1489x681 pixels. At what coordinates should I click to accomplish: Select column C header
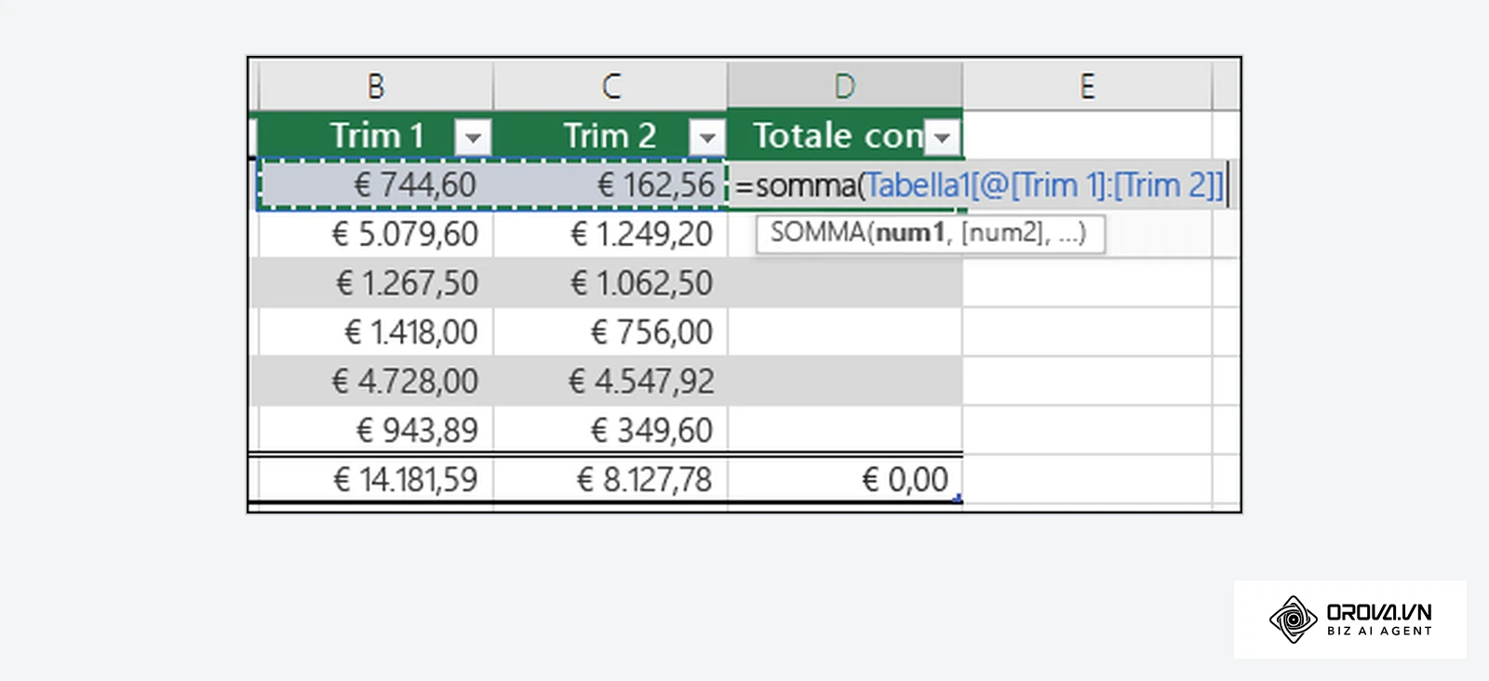pyautogui.click(x=610, y=86)
